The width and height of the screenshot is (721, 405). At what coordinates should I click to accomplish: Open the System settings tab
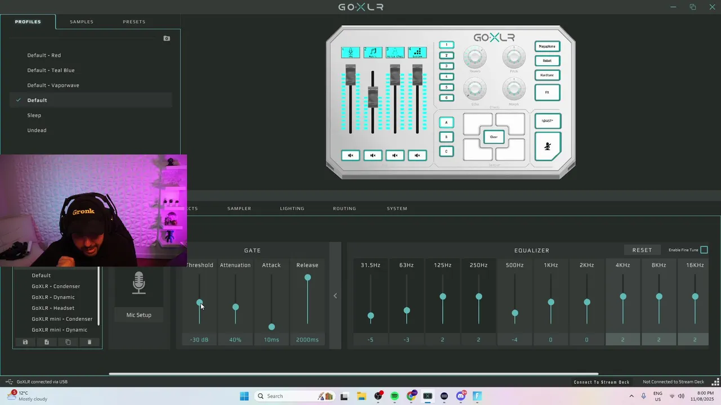(397, 208)
